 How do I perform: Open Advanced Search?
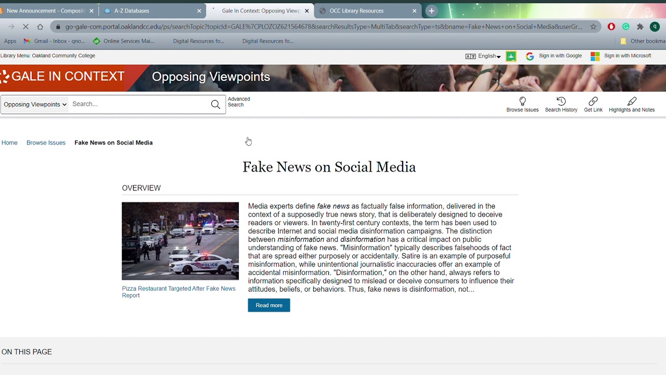click(239, 102)
